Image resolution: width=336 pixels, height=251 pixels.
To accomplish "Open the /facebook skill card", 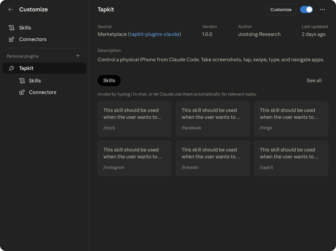I will pyautogui.click(x=213, y=119).
